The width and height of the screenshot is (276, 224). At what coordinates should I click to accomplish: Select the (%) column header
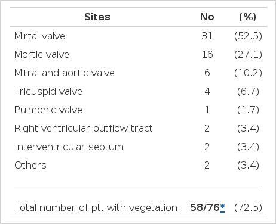248,17
